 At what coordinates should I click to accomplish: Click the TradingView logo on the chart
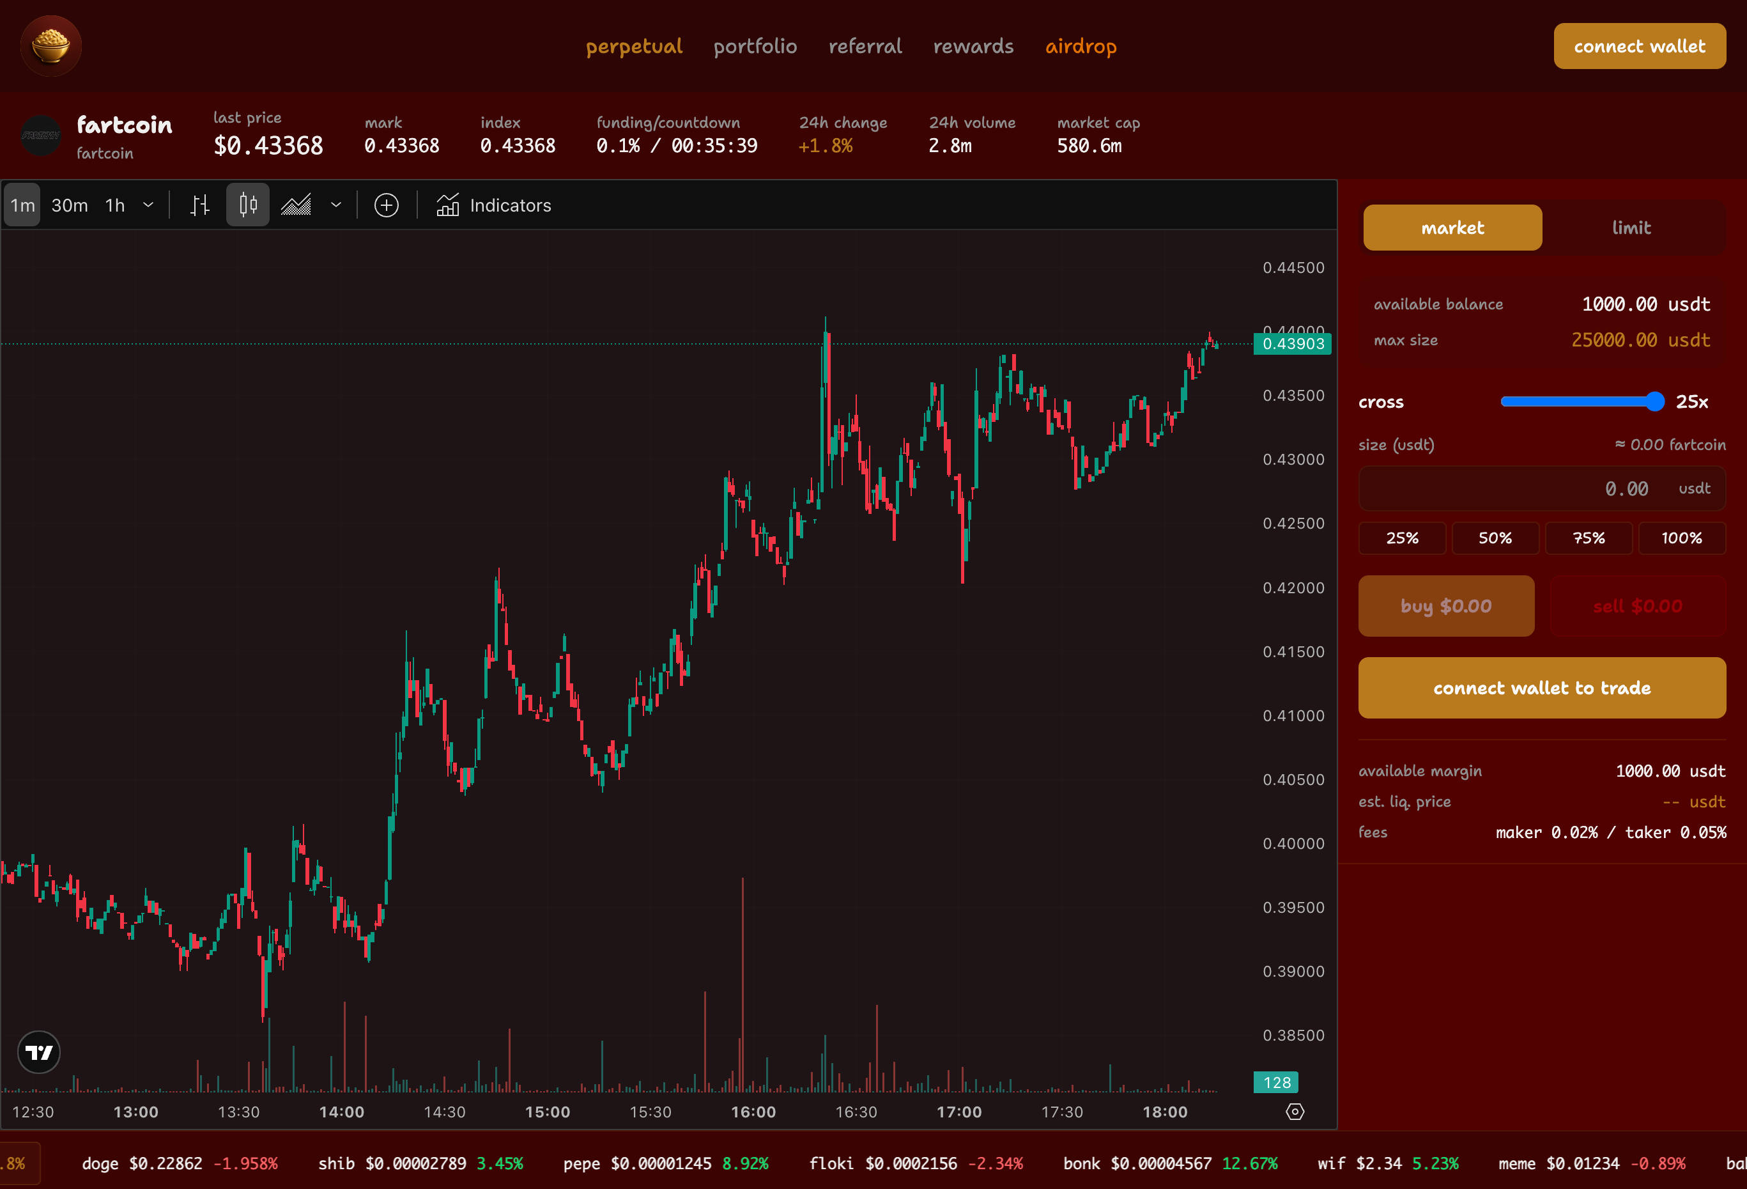click(x=39, y=1052)
